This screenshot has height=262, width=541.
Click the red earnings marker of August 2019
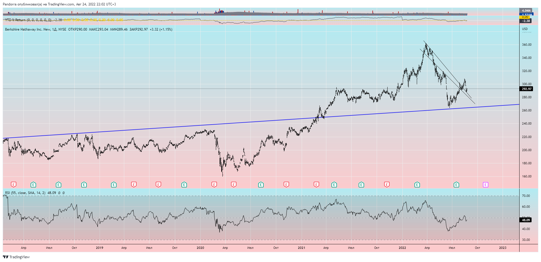(x=158, y=185)
